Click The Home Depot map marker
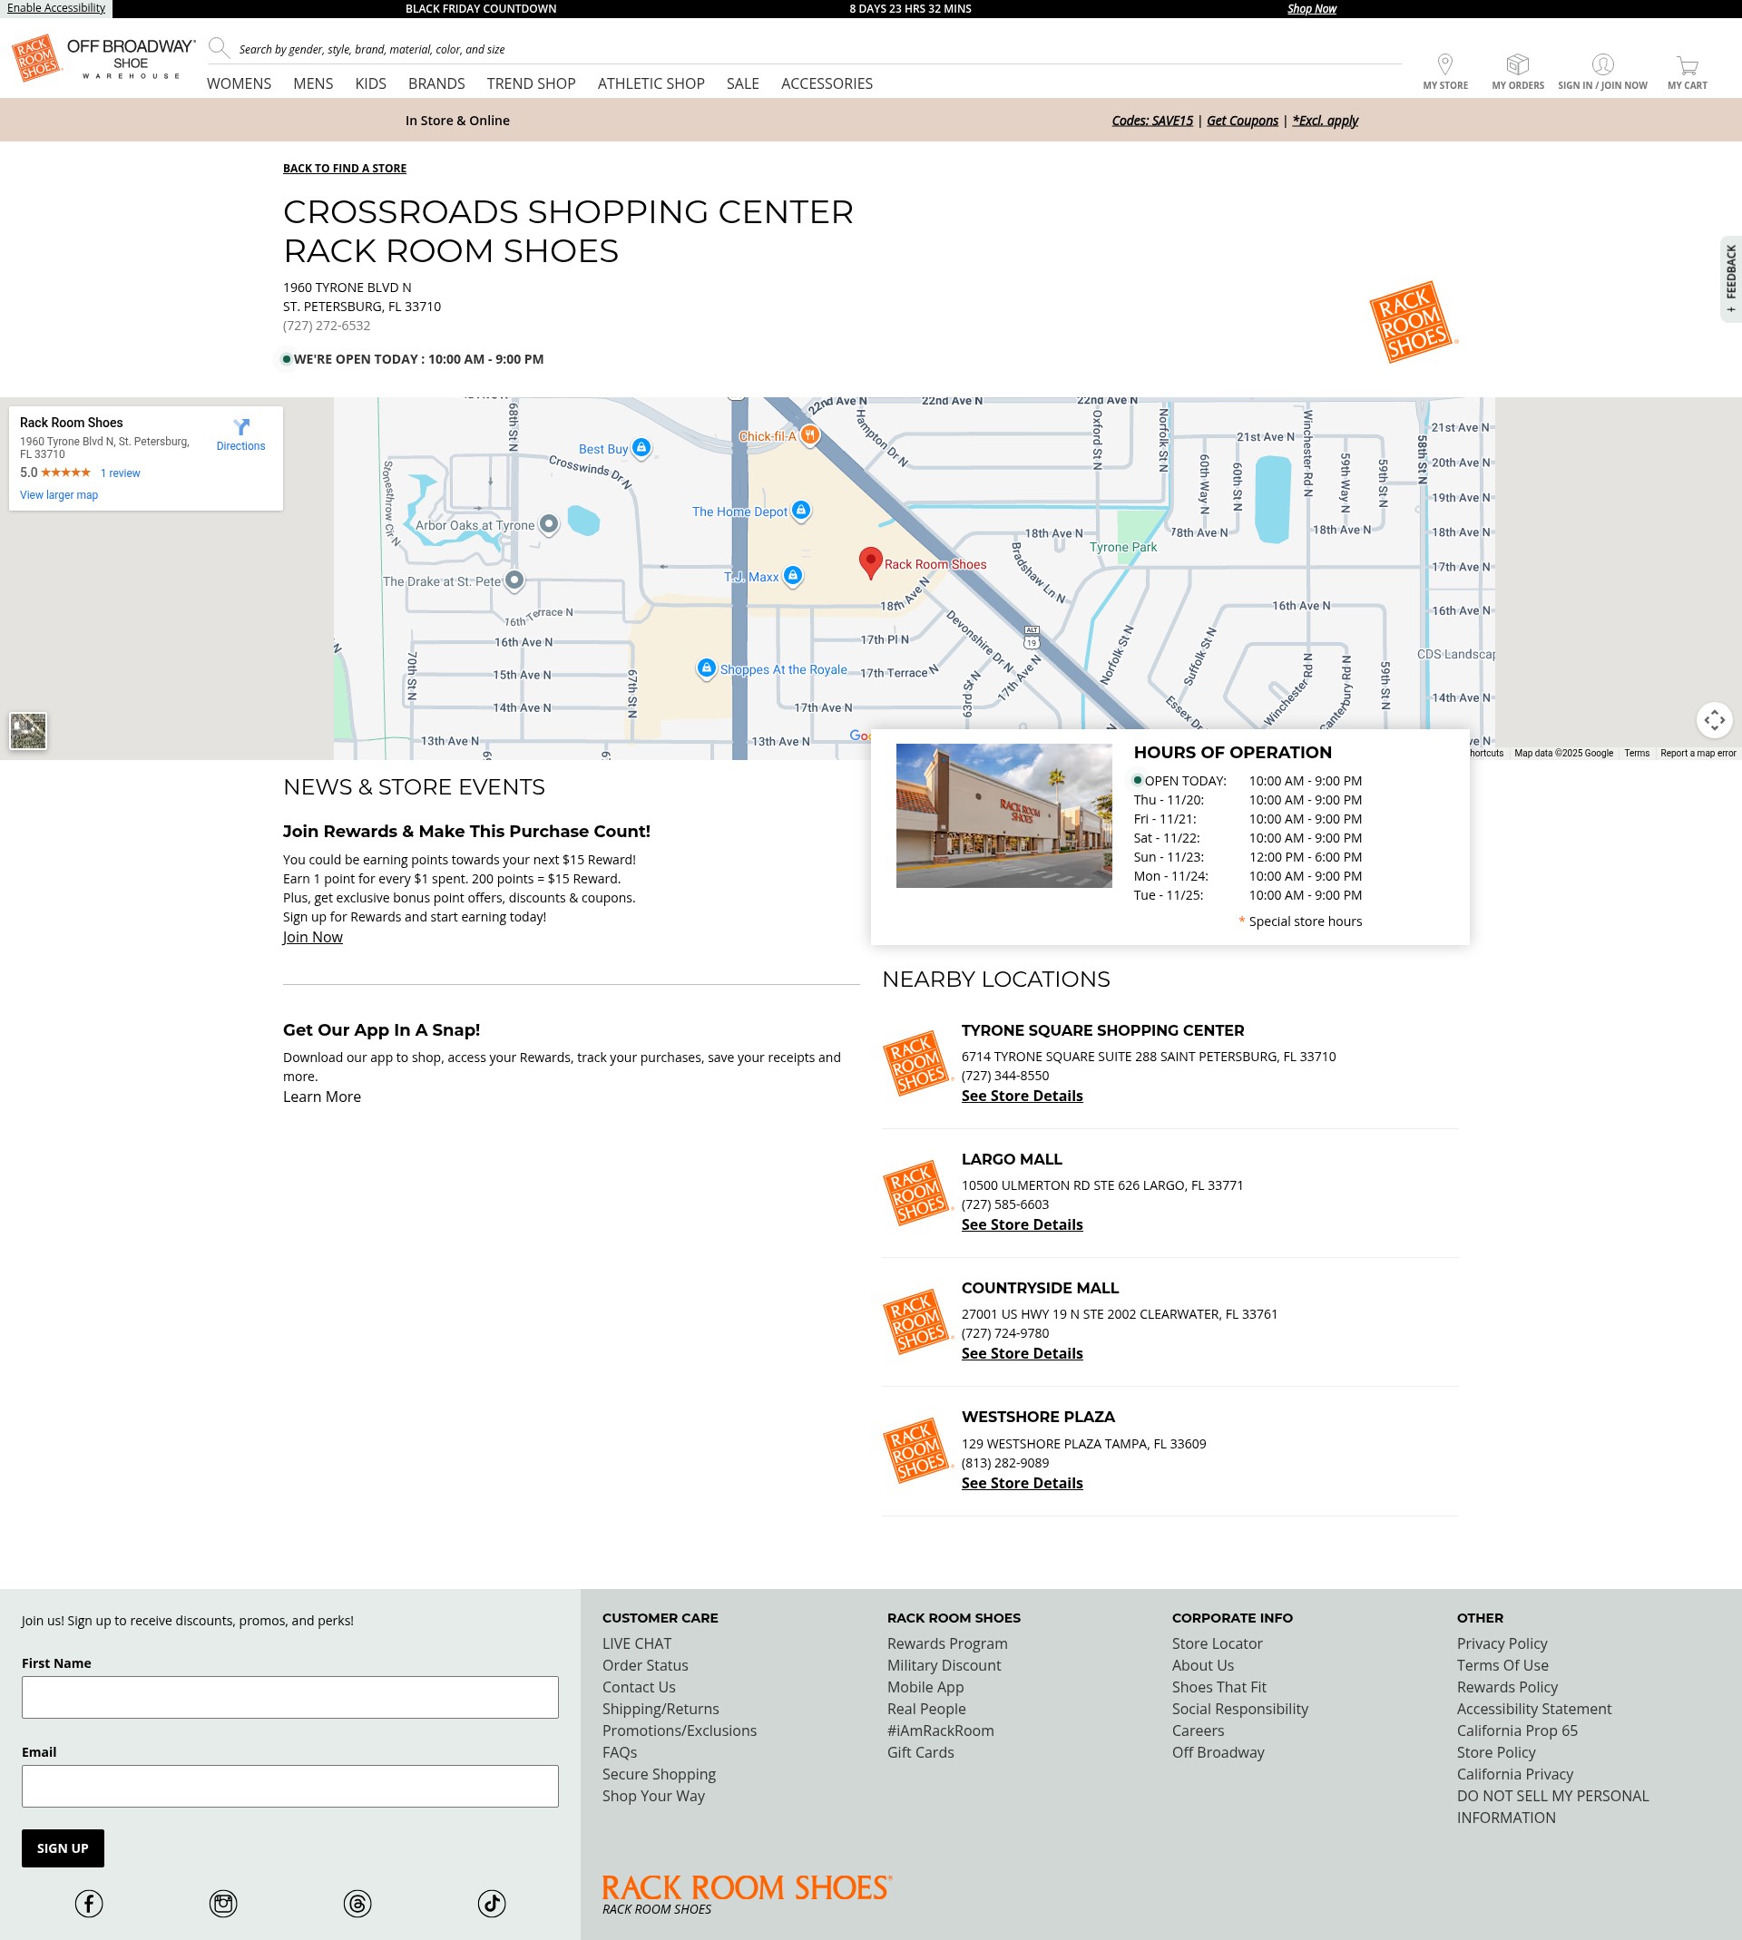 801,511
